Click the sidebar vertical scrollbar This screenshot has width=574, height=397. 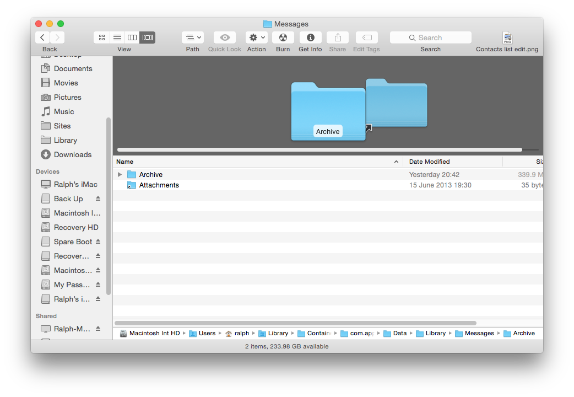click(109, 206)
